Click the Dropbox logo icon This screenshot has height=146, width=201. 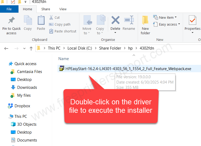tap(10, 106)
